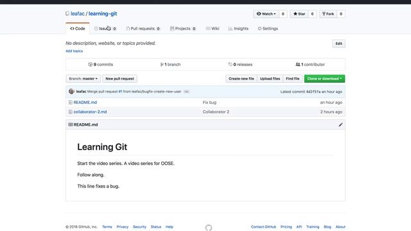
Task: Open the 1 branch list
Action: (x=170, y=64)
